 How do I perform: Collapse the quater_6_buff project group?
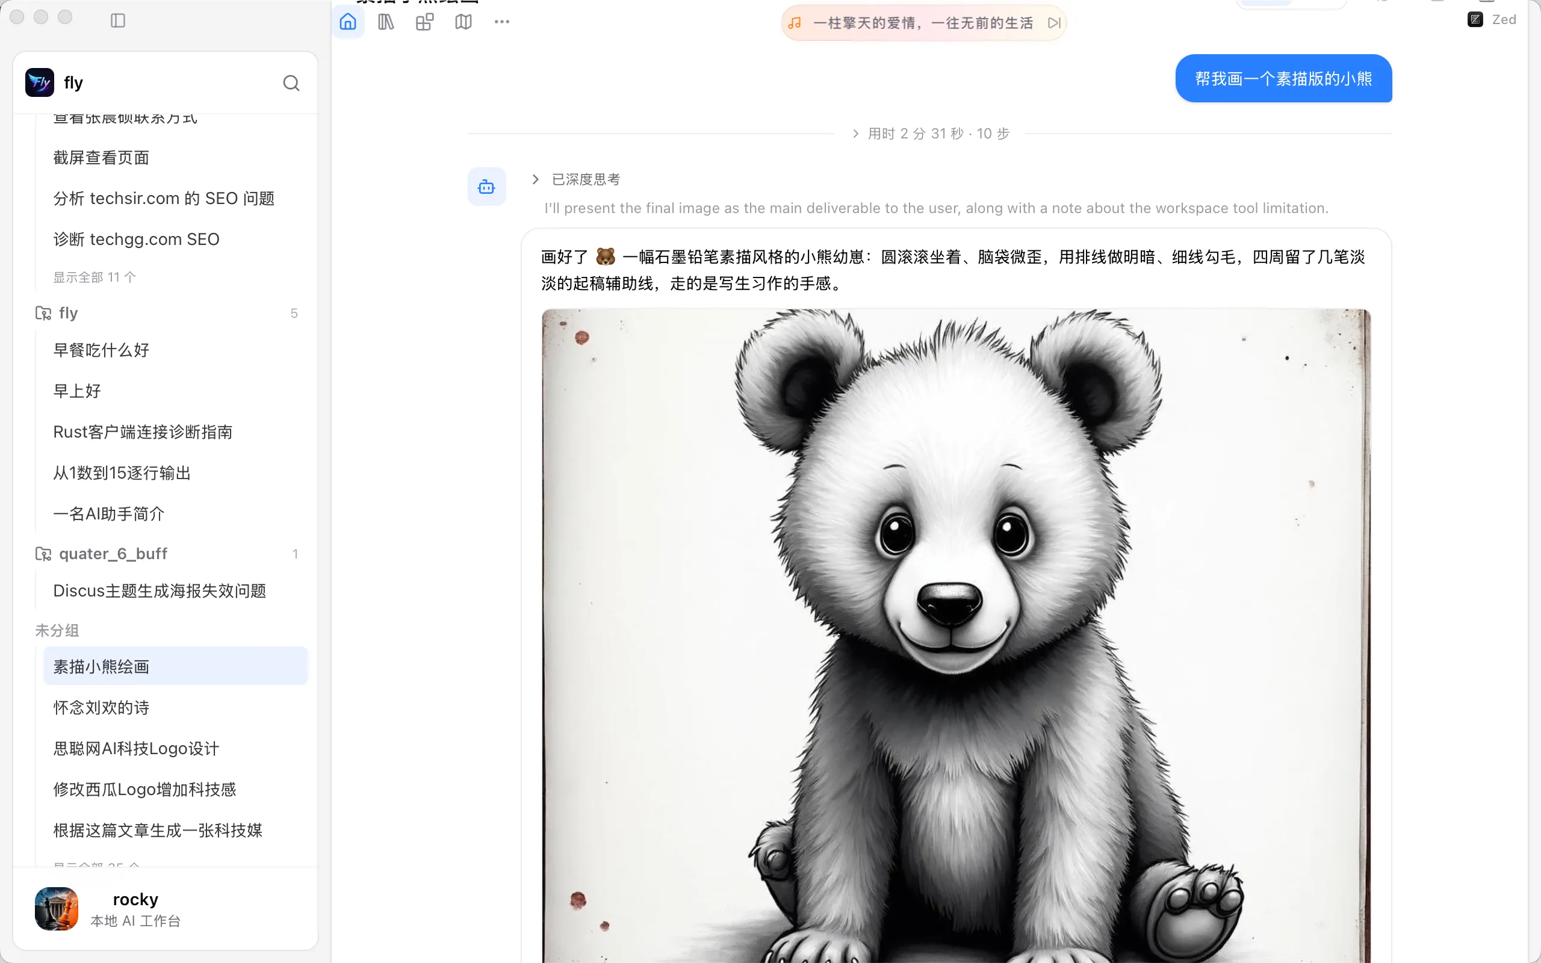click(166, 554)
